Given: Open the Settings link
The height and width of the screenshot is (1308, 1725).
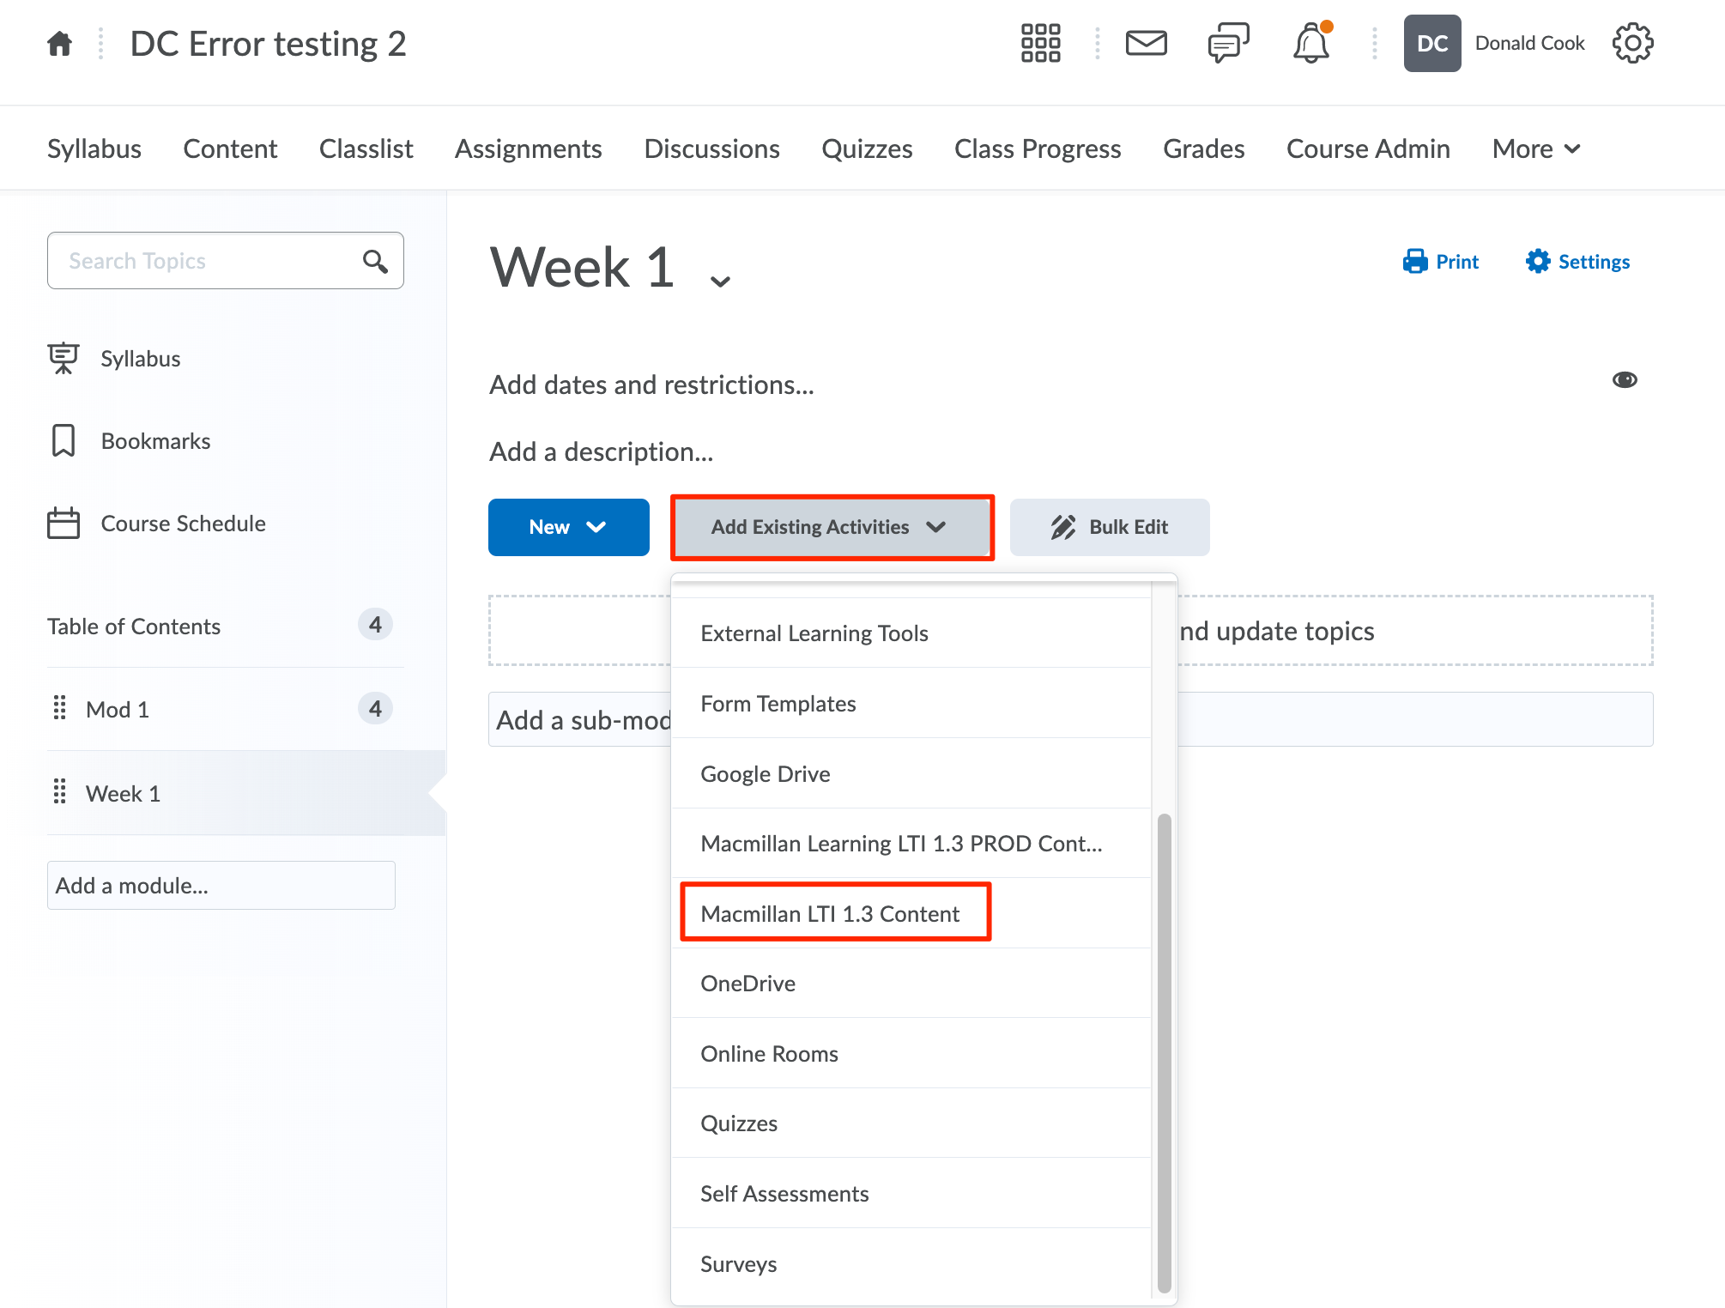Looking at the screenshot, I should point(1577,262).
